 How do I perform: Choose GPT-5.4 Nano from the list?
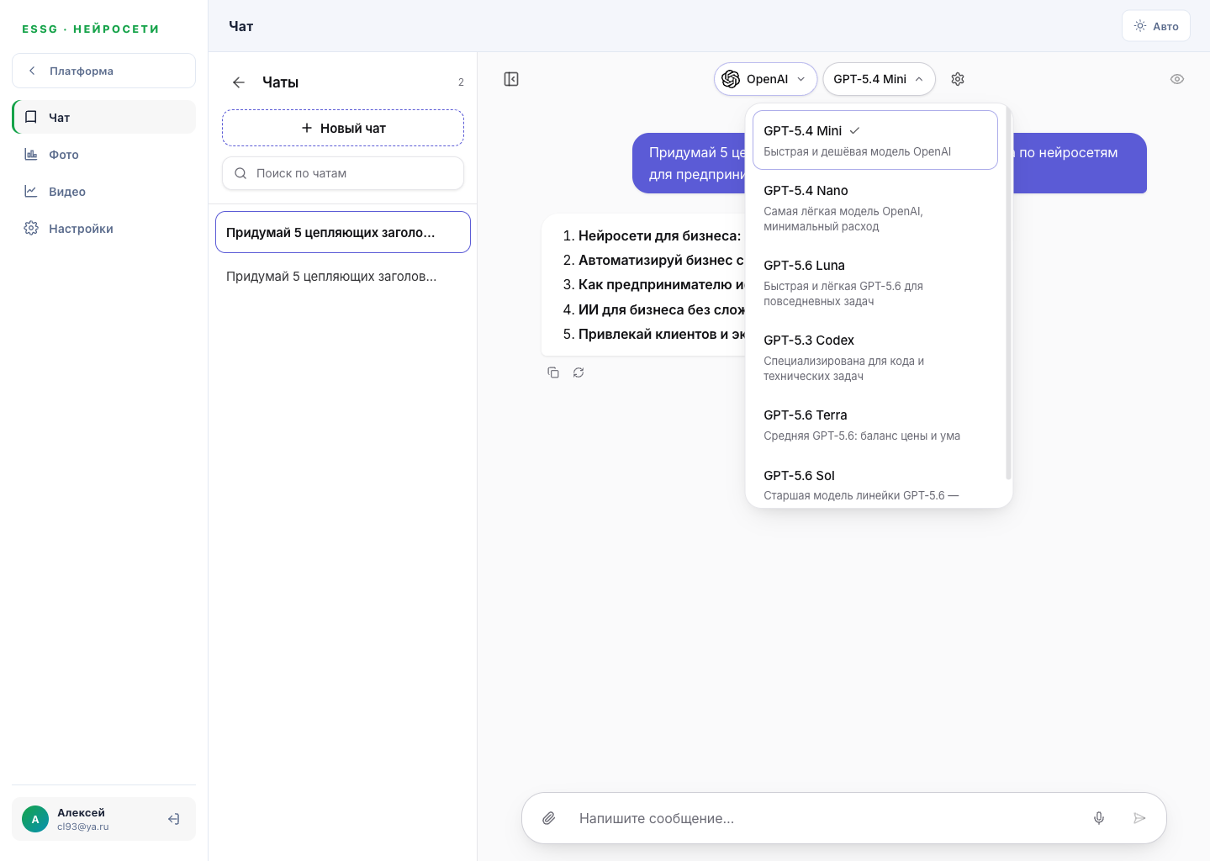point(875,208)
